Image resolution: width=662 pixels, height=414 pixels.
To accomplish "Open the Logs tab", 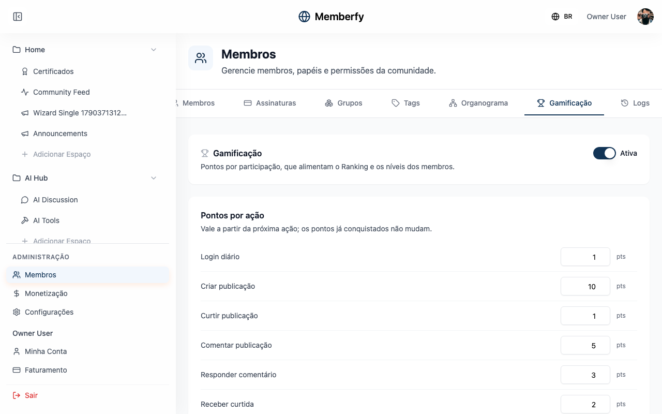I will 635,103.
